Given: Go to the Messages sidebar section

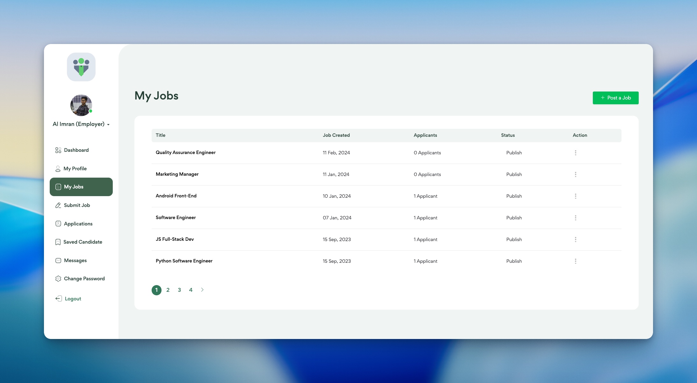Looking at the screenshot, I should pos(75,261).
